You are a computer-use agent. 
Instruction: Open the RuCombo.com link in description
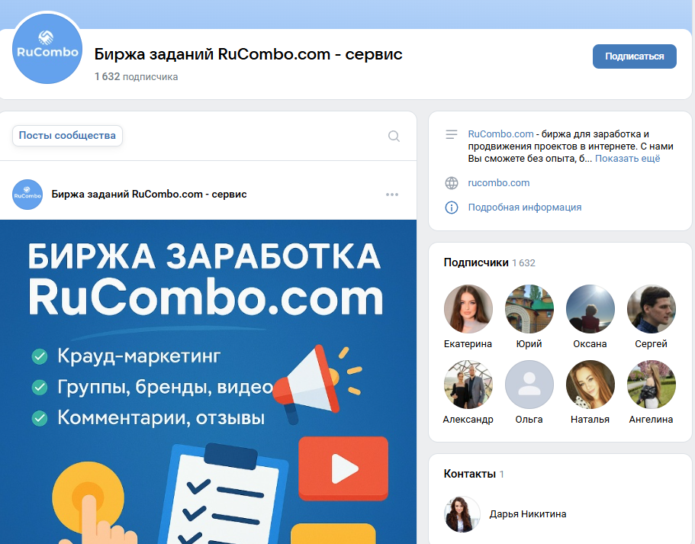click(500, 134)
